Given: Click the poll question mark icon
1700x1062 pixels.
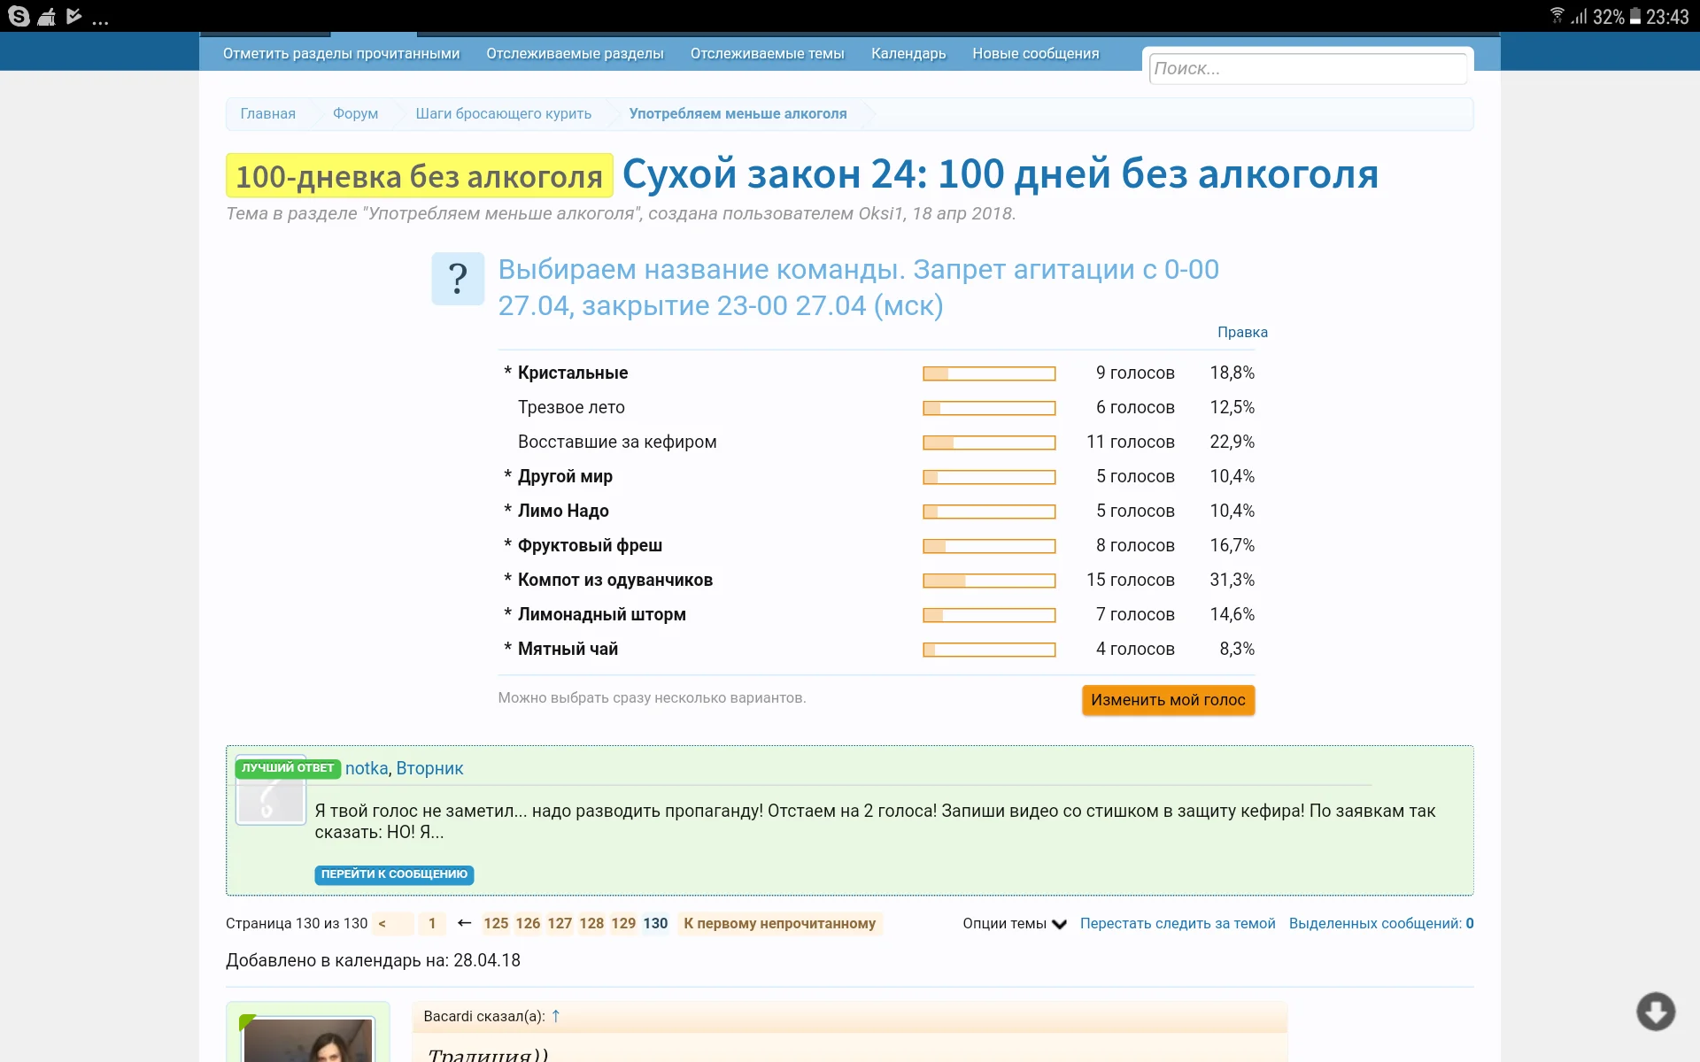Looking at the screenshot, I should click(x=458, y=278).
